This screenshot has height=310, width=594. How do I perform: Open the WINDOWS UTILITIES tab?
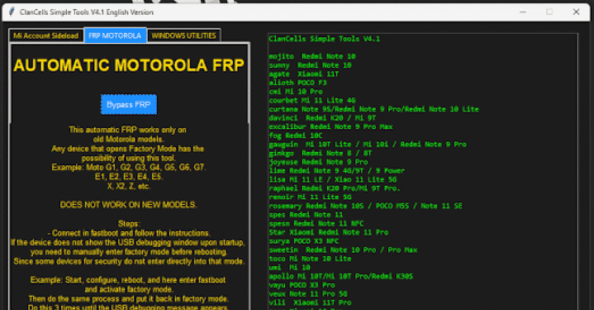coord(184,35)
